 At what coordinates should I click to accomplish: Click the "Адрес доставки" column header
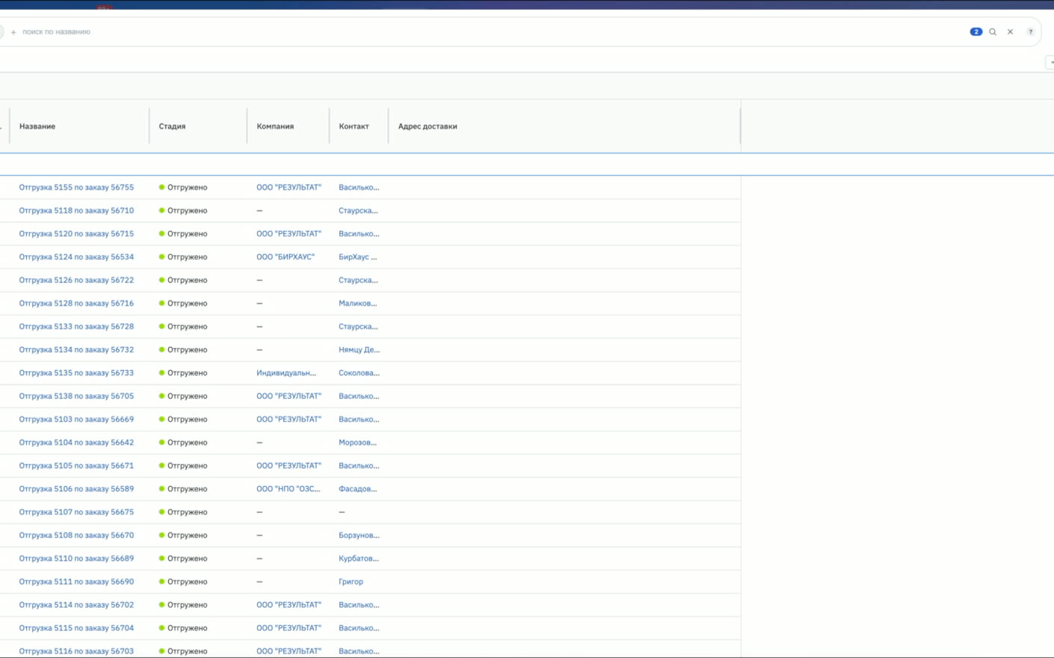(428, 126)
